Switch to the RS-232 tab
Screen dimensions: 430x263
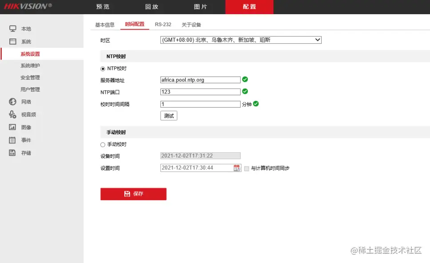click(163, 25)
